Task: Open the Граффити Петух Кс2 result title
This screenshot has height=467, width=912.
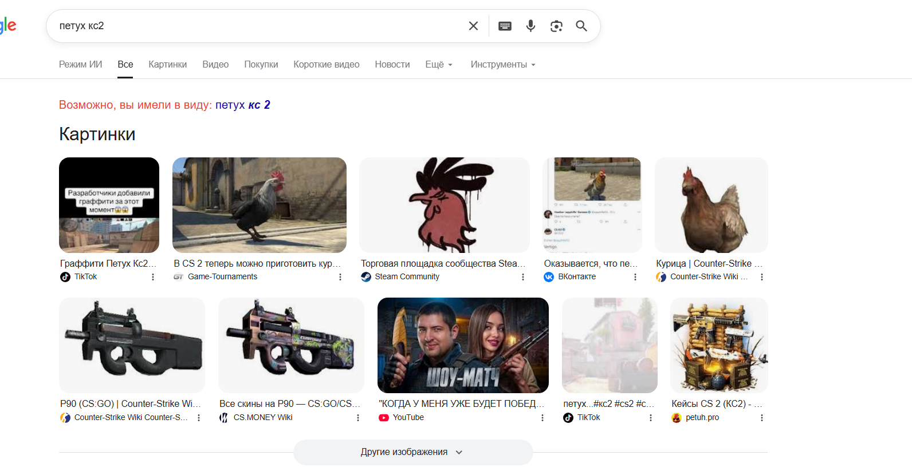Action: (108, 263)
